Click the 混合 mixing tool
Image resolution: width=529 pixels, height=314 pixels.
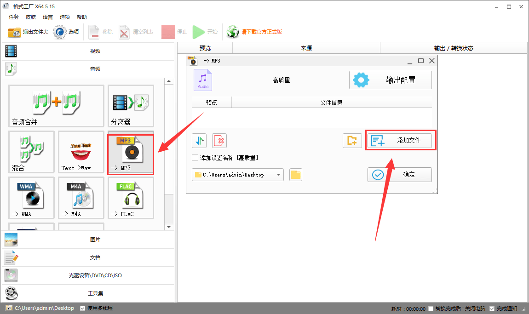click(x=31, y=152)
